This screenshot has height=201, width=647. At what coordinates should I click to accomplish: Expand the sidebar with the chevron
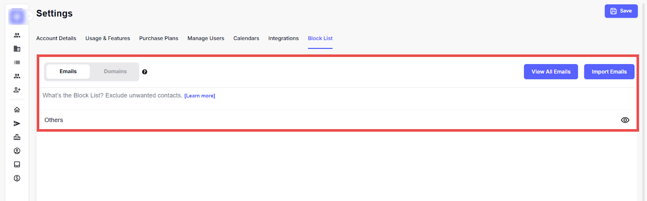(x=30, y=16)
